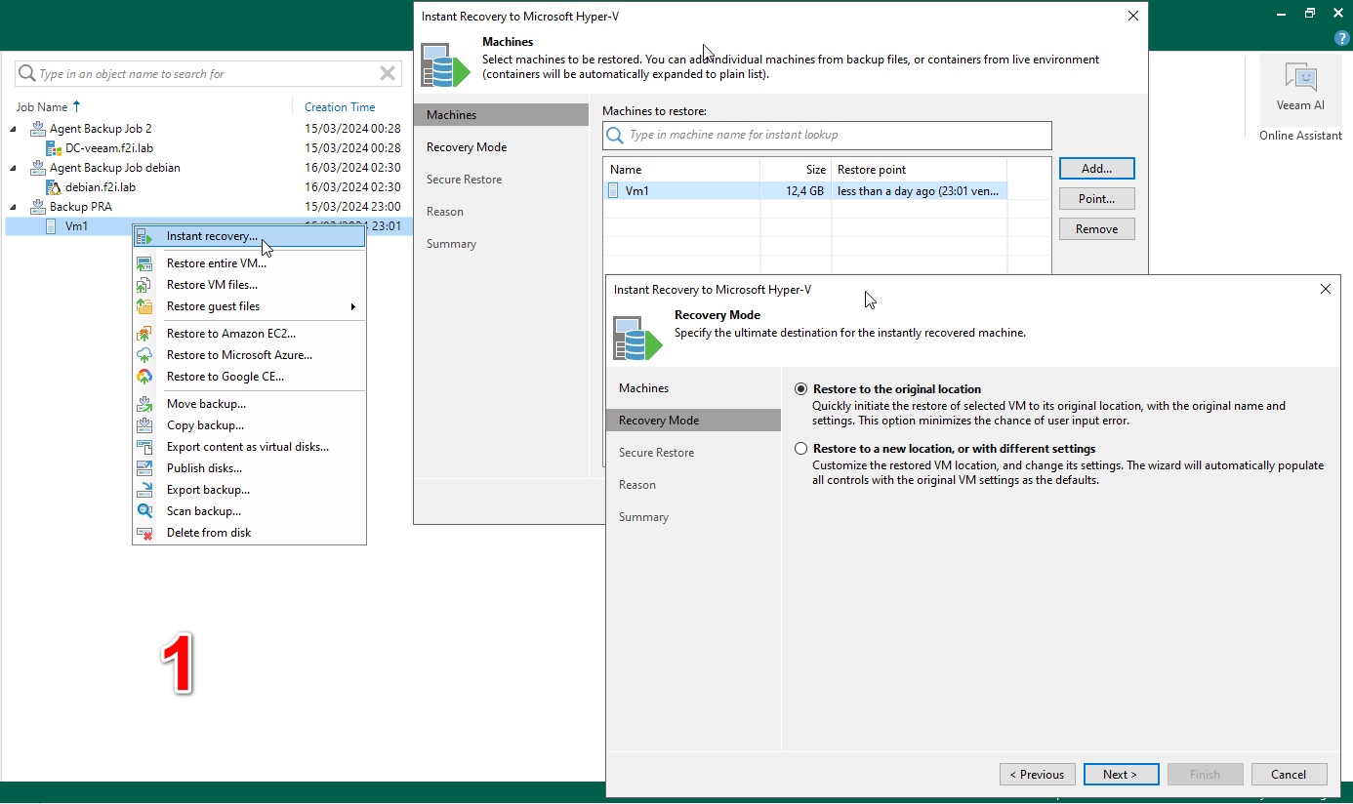The image size is (1353, 804).
Task: Click the Export content as virtual disks icon
Action: click(143, 447)
